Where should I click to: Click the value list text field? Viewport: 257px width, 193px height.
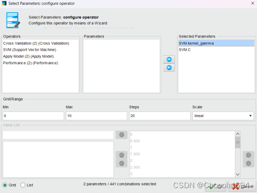click(58, 135)
